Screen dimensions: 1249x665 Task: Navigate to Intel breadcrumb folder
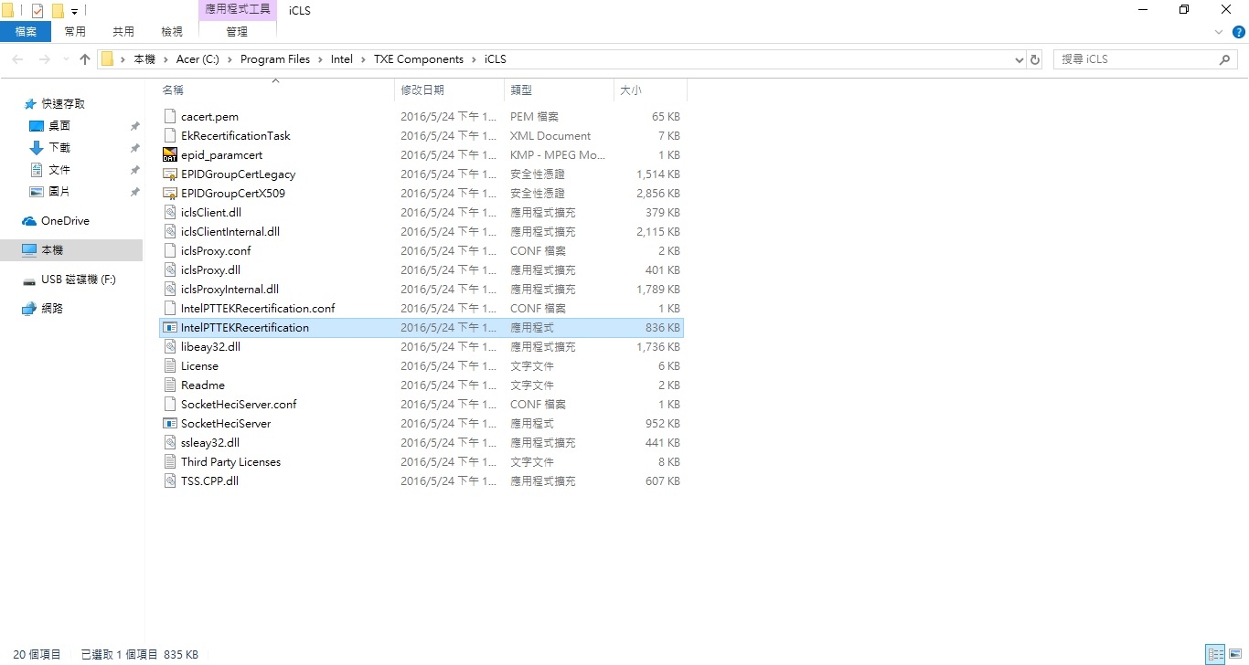coord(342,59)
